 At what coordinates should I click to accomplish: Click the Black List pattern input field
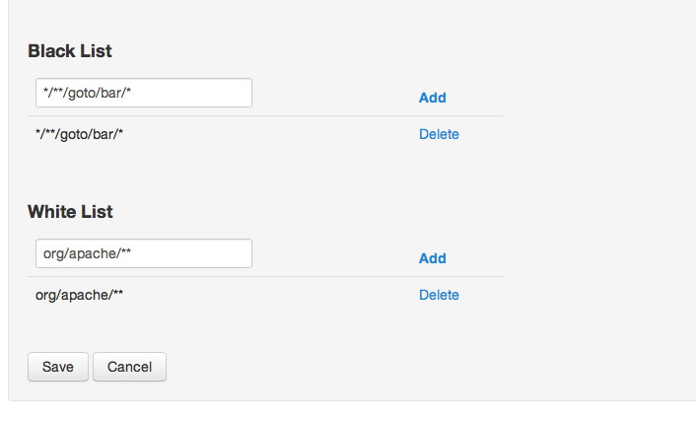click(x=143, y=93)
